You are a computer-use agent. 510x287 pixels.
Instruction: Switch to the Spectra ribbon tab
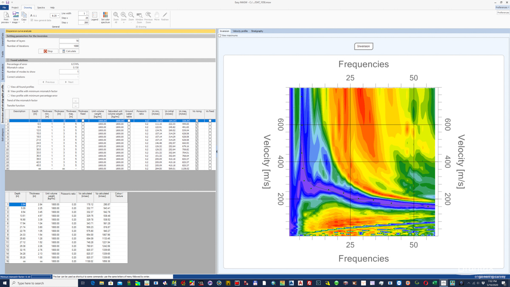pyautogui.click(x=41, y=8)
